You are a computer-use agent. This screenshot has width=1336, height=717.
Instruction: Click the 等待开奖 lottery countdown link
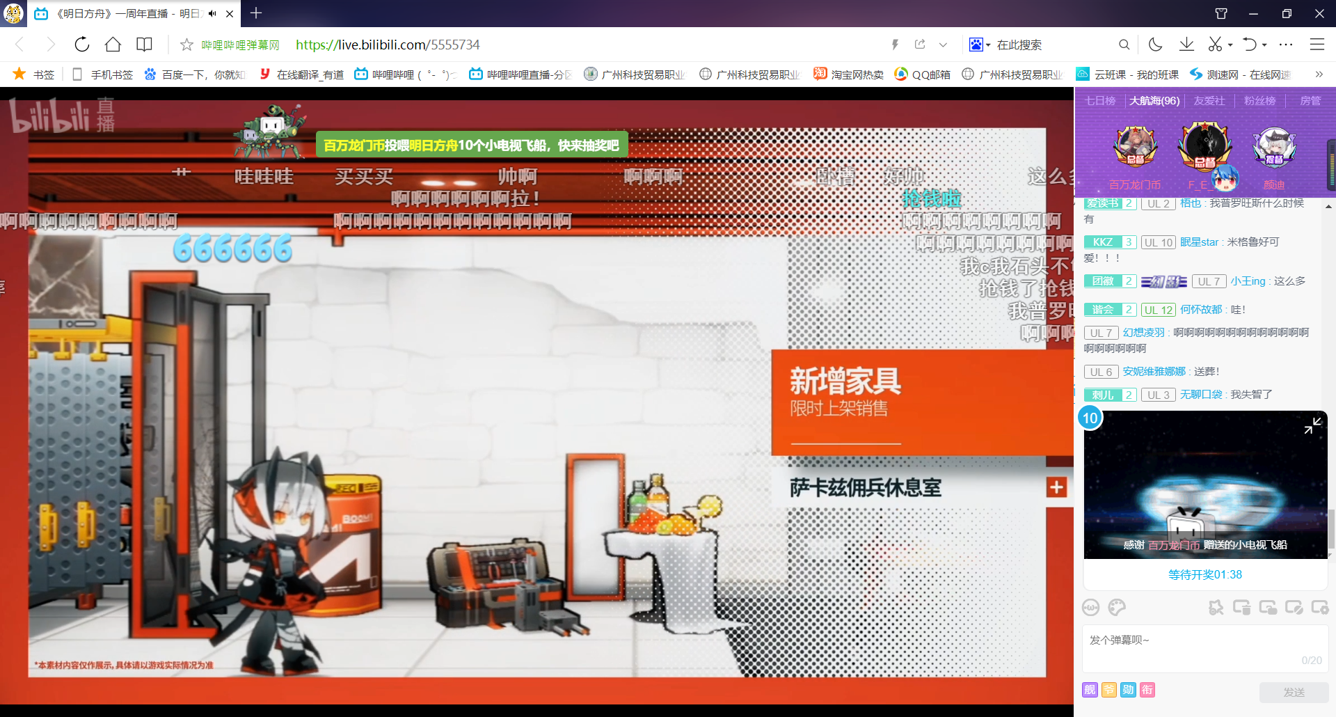[x=1205, y=575]
